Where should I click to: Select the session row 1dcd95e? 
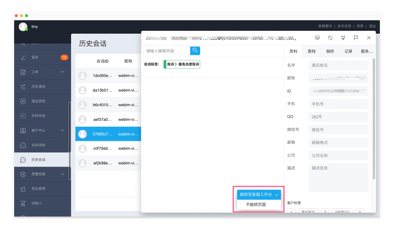click(x=108, y=76)
